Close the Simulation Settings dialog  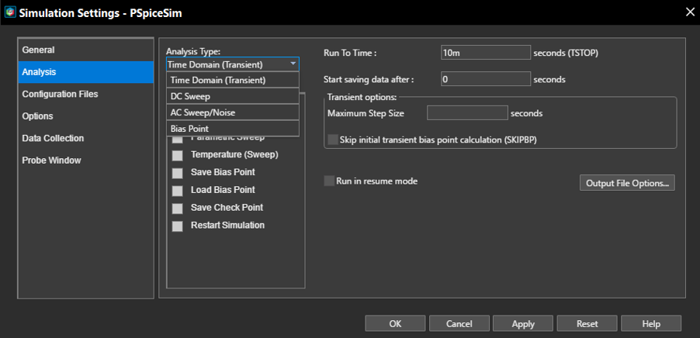point(690,12)
